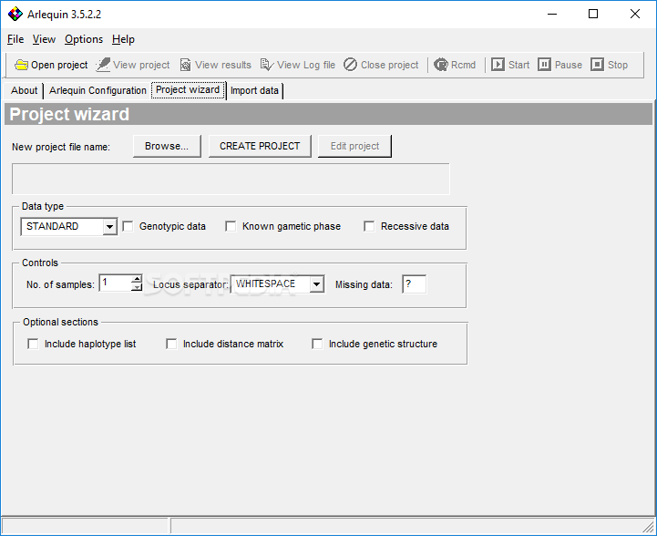Click the Start play icon
Image resolution: width=657 pixels, height=536 pixels.
point(498,65)
